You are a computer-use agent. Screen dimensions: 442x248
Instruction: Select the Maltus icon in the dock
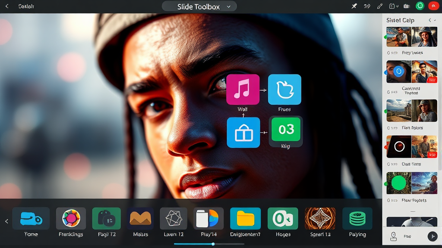(140, 219)
